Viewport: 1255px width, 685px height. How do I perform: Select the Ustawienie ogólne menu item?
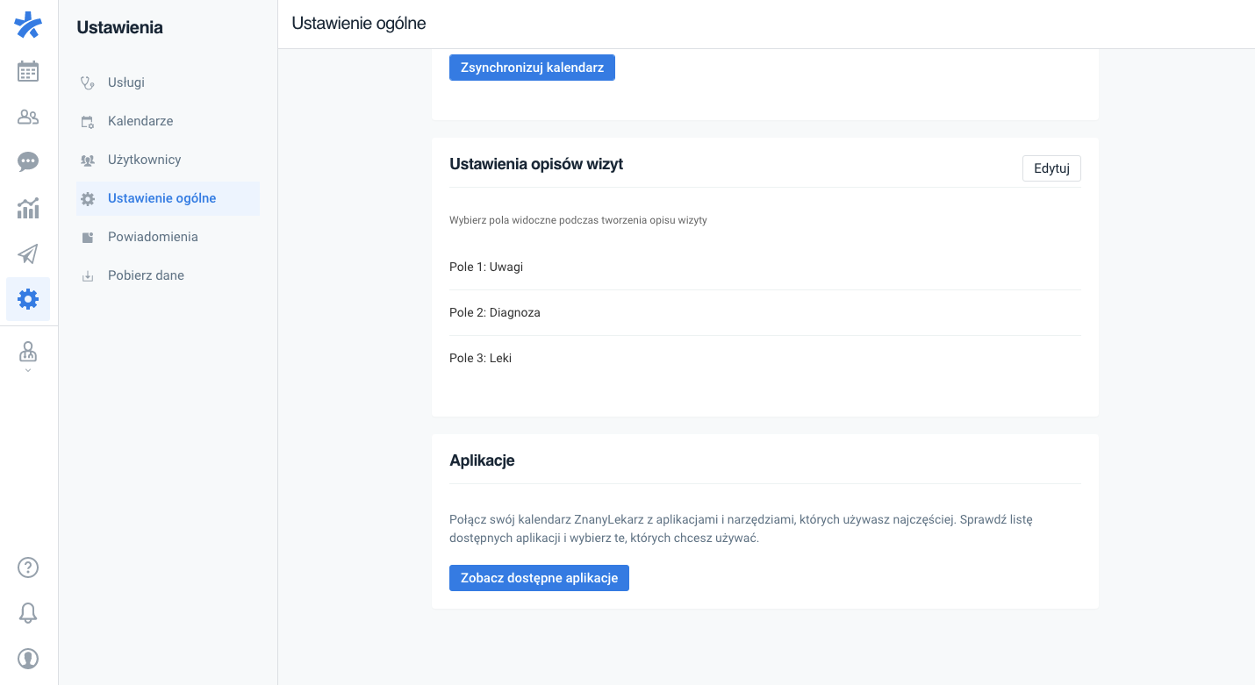pyautogui.click(x=168, y=198)
